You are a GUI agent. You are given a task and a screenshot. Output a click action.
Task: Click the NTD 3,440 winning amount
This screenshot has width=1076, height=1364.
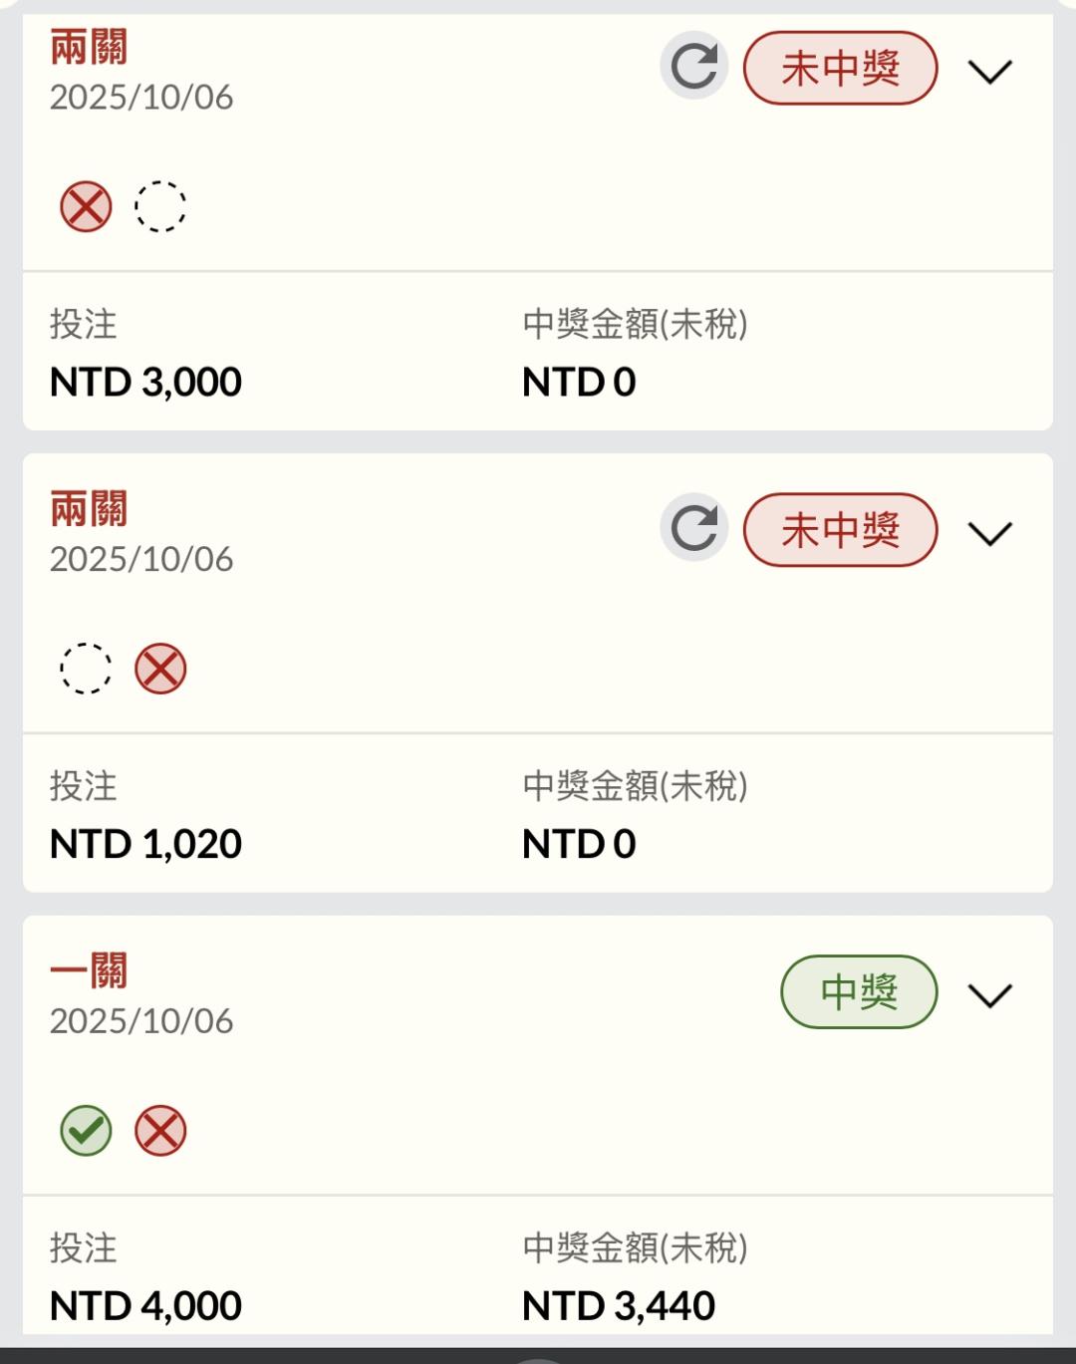click(619, 1305)
